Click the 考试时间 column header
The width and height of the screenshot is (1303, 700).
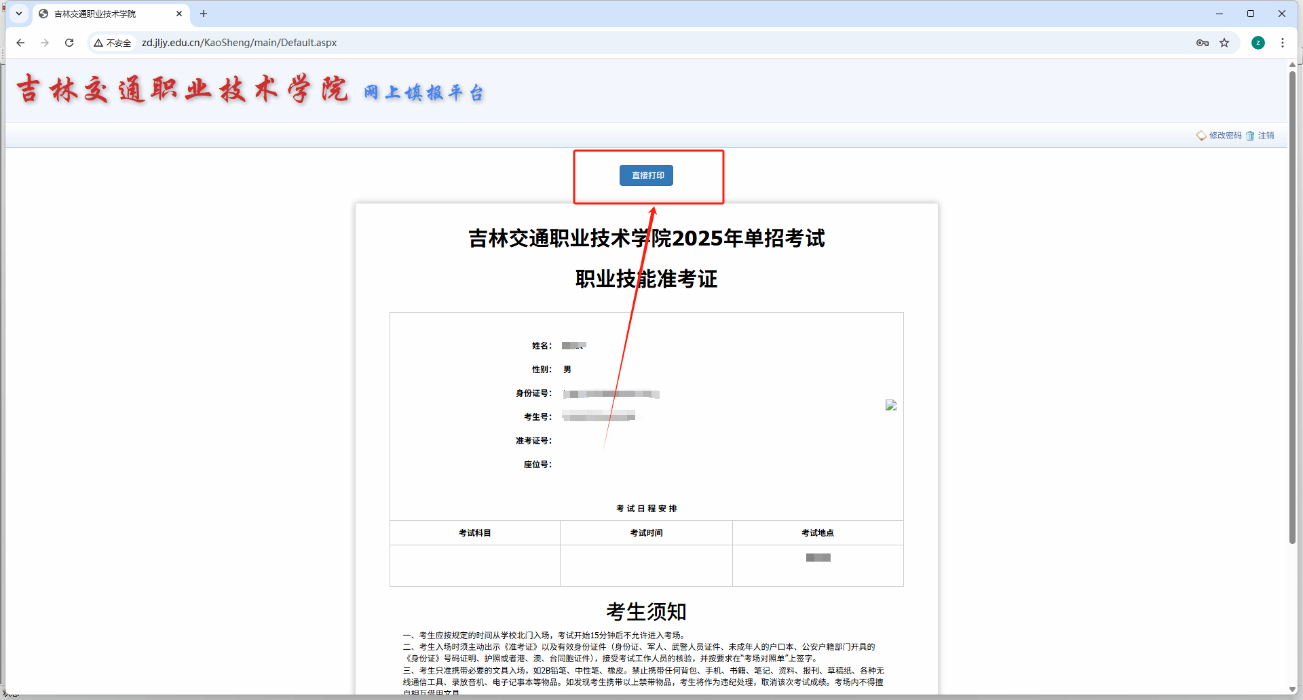click(x=646, y=533)
